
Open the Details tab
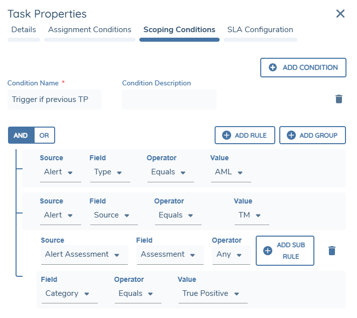point(24,30)
